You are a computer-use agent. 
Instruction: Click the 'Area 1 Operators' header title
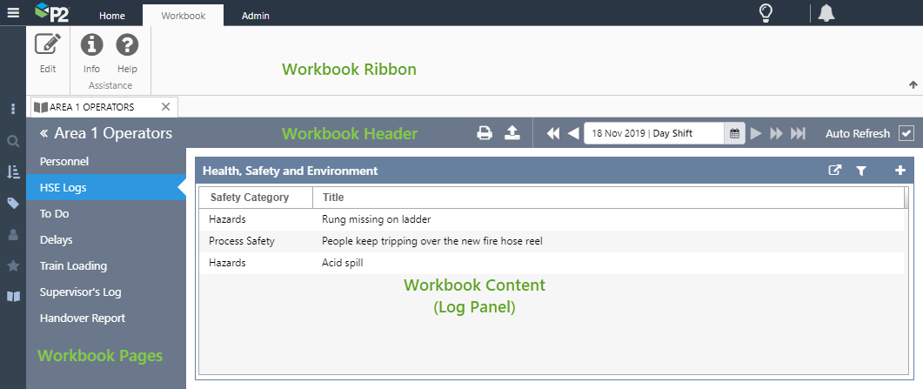tap(113, 133)
